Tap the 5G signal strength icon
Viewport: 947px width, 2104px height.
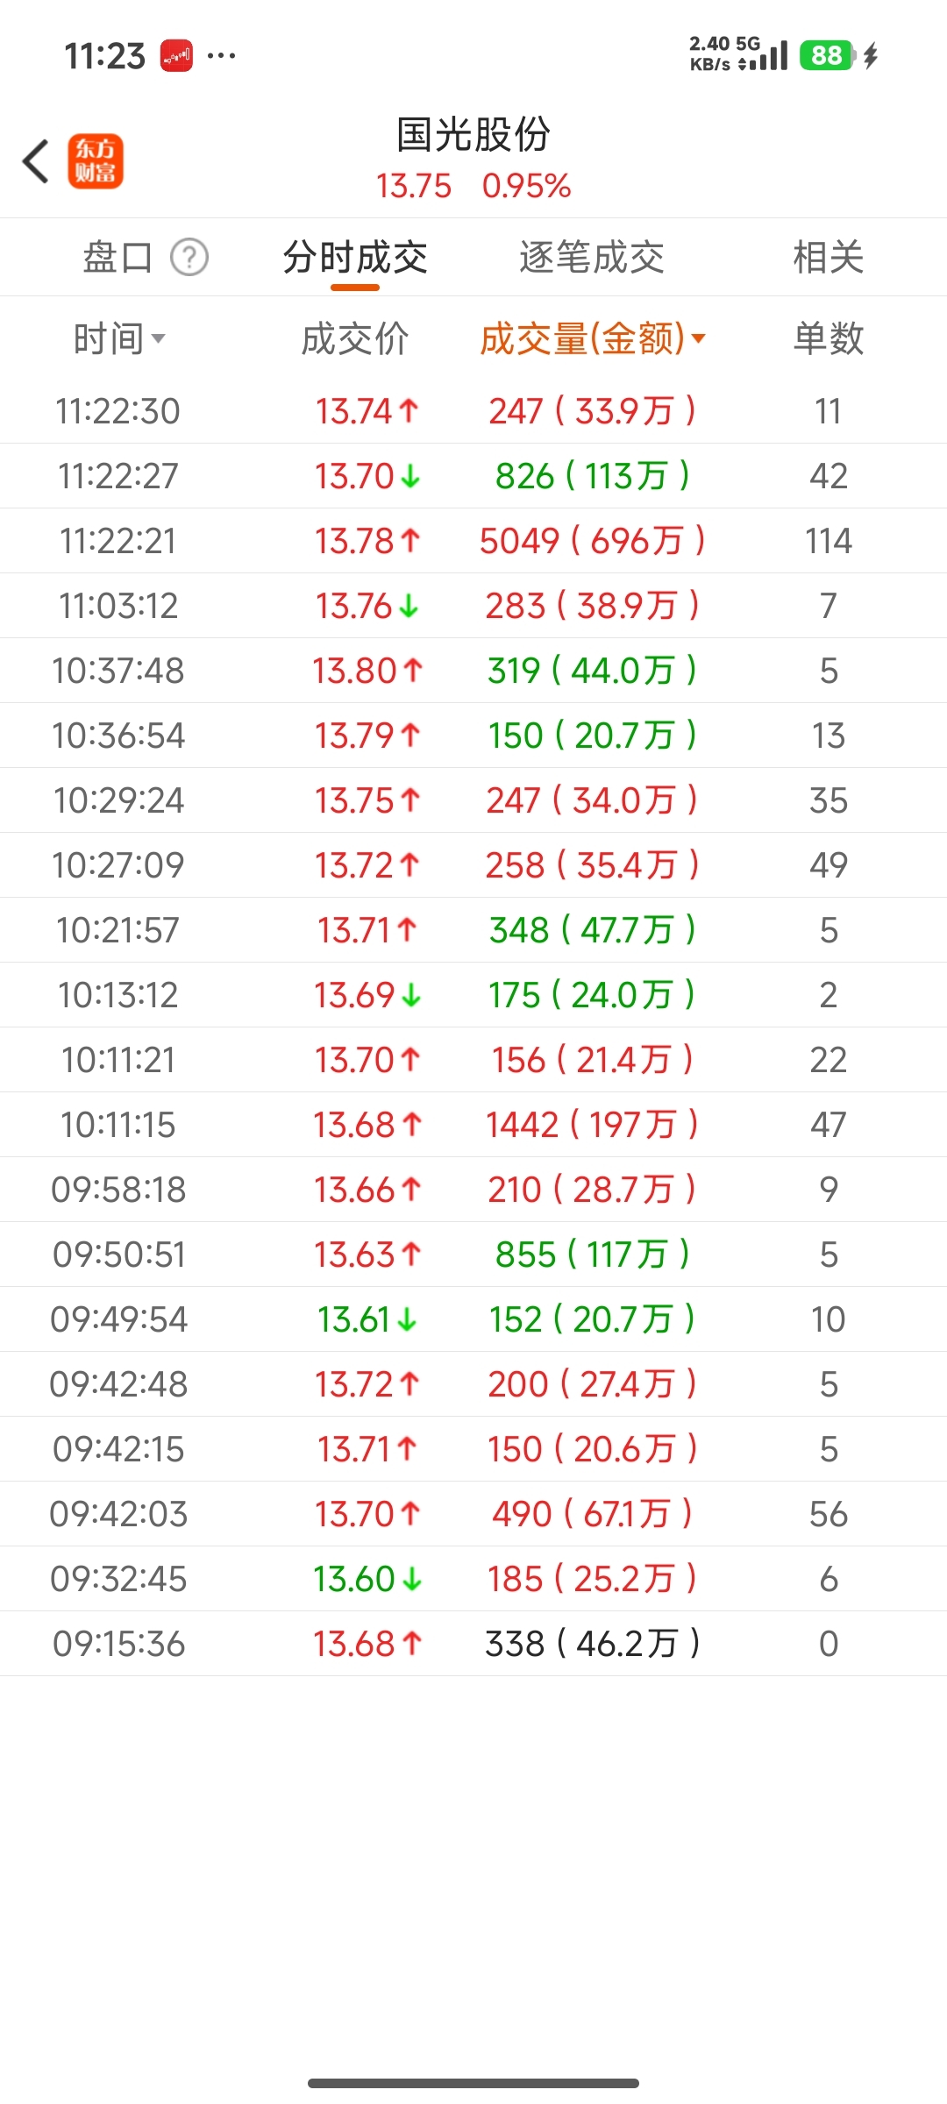[x=764, y=56]
